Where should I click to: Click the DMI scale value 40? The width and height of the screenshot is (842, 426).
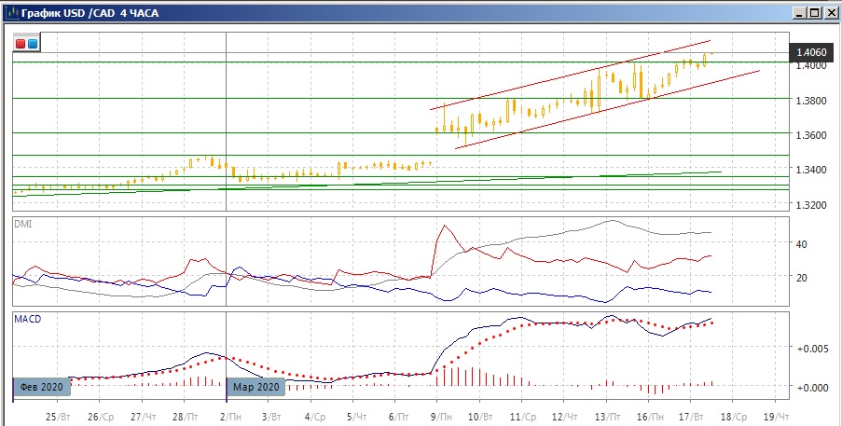pos(801,243)
